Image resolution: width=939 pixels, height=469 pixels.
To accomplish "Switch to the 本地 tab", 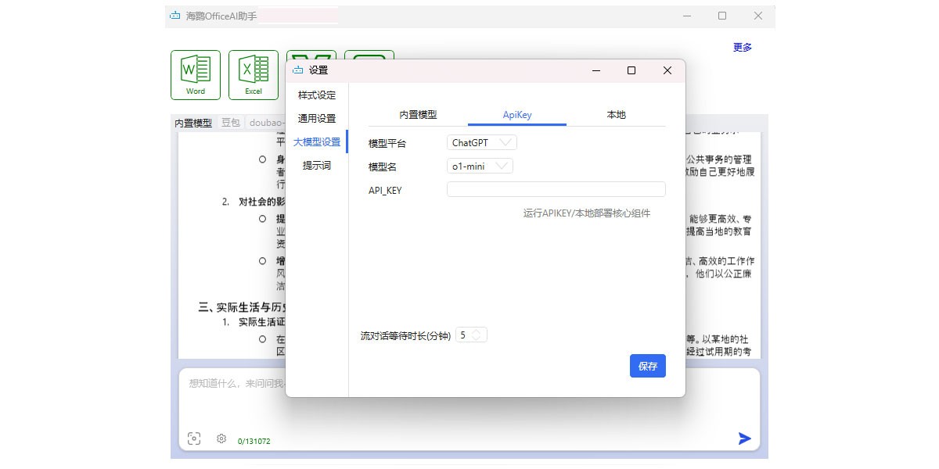I will click(616, 115).
